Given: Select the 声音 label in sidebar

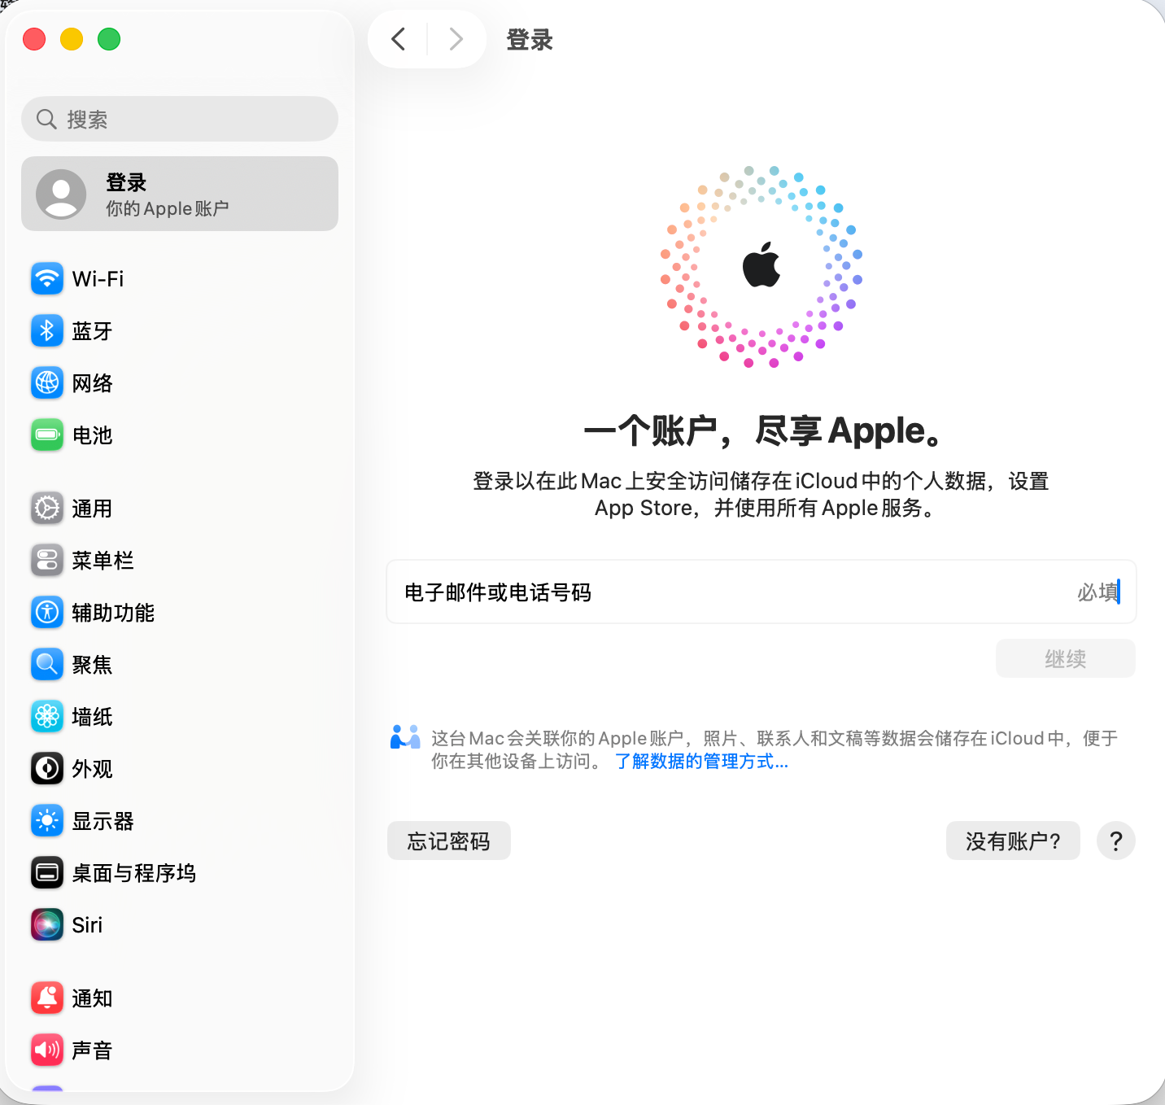Looking at the screenshot, I should [x=92, y=1050].
